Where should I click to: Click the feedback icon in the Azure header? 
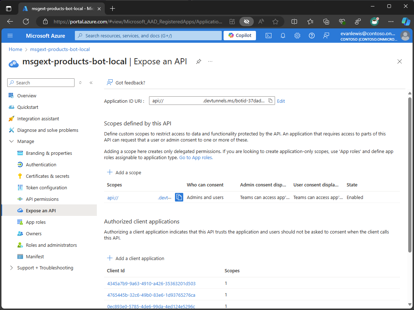point(326,36)
